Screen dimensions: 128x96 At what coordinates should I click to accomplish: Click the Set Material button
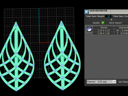coord(123,82)
